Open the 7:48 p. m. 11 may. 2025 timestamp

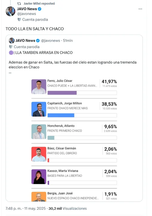click(26, 208)
